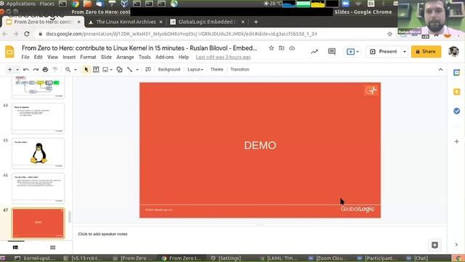
Task: Click the speaker notes field
Action: (x=260, y=234)
